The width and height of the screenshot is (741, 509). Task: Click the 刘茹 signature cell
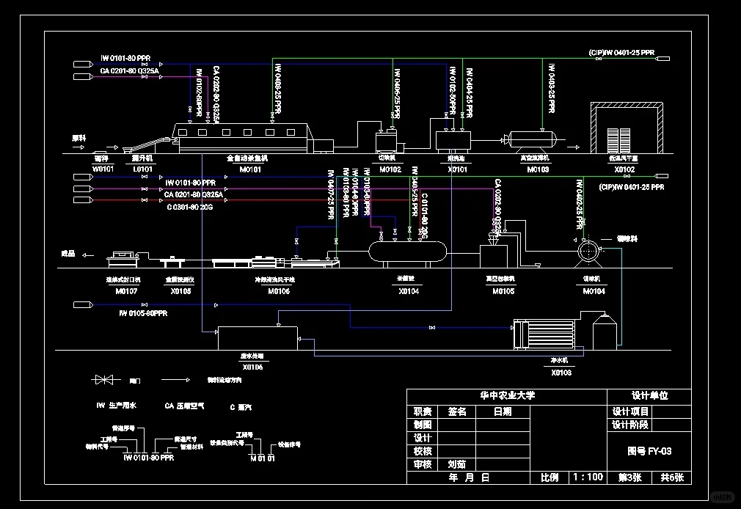click(x=457, y=464)
